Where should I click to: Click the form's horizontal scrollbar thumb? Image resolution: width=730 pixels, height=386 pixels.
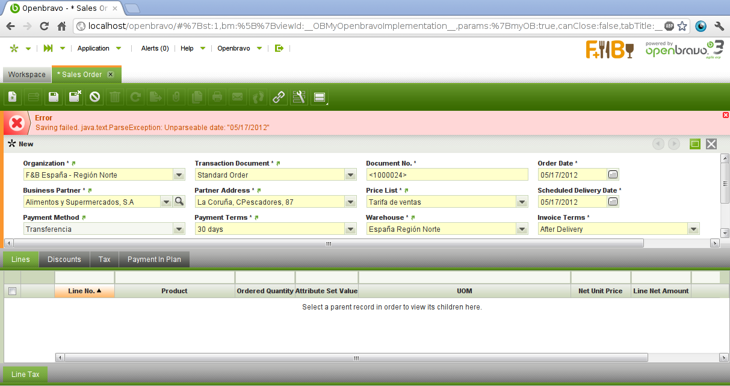328,243
